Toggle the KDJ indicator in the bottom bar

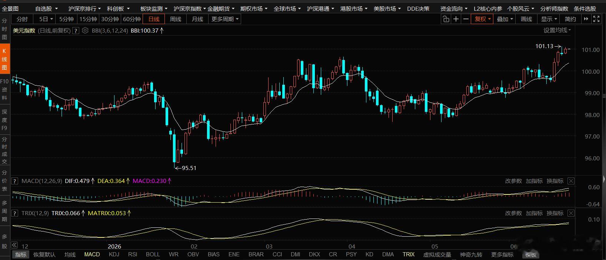pyautogui.click(x=114, y=254)
